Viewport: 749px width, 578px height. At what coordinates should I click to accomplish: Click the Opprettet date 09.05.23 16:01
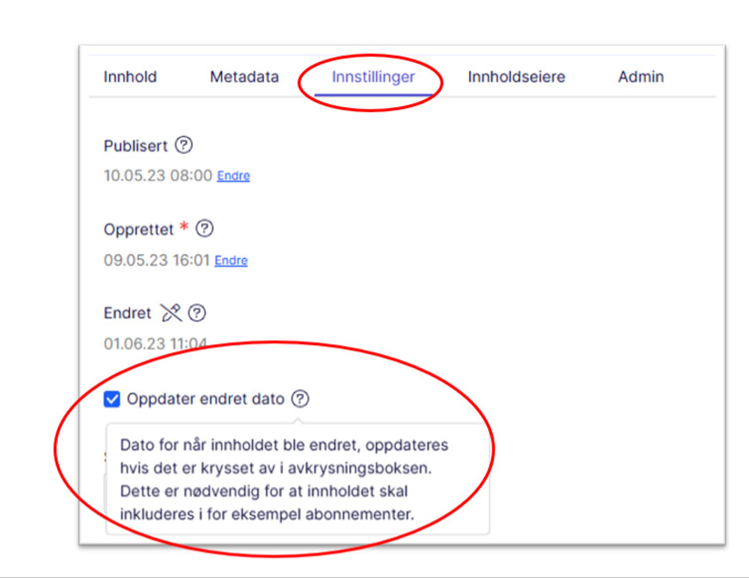click(x=156, y=261)
